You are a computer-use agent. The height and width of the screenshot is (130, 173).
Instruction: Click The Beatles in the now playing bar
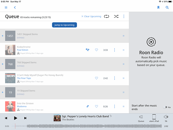68,120
